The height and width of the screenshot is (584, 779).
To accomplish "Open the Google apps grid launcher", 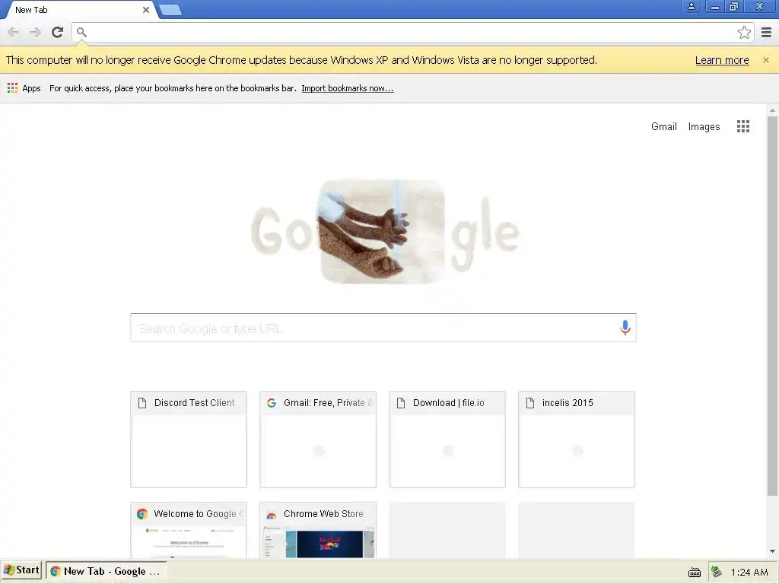I will pos(742,126).
